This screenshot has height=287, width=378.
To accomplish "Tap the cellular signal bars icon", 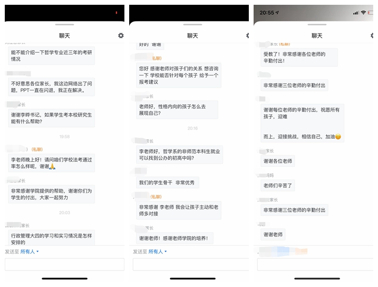I will [356, 13].
